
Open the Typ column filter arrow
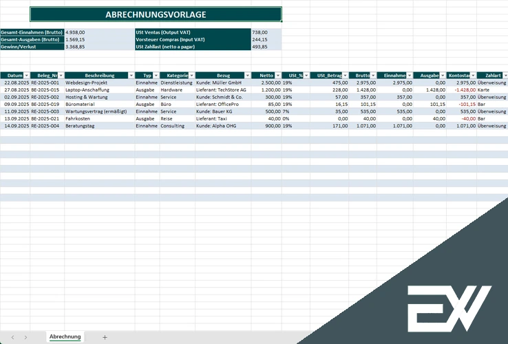(x=156, y=76)
